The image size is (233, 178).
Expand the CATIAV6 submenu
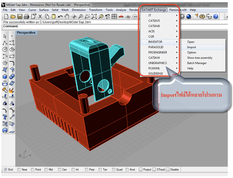160,26
